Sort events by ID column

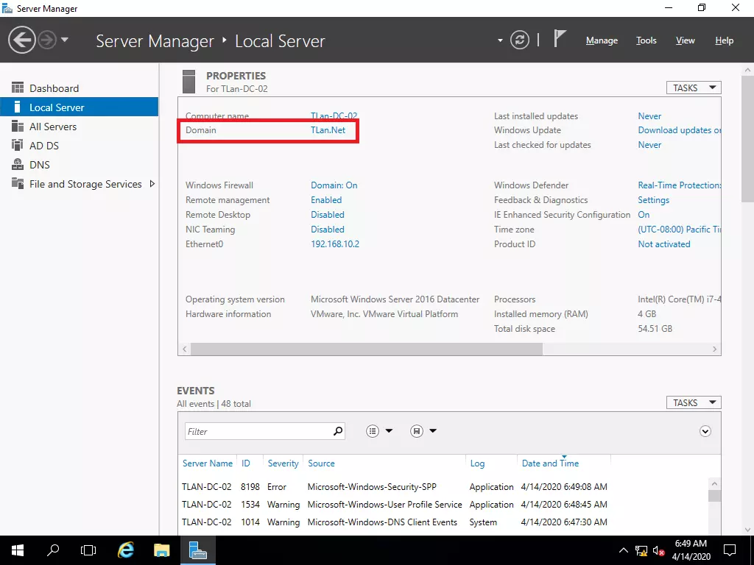tap(246, 463)
